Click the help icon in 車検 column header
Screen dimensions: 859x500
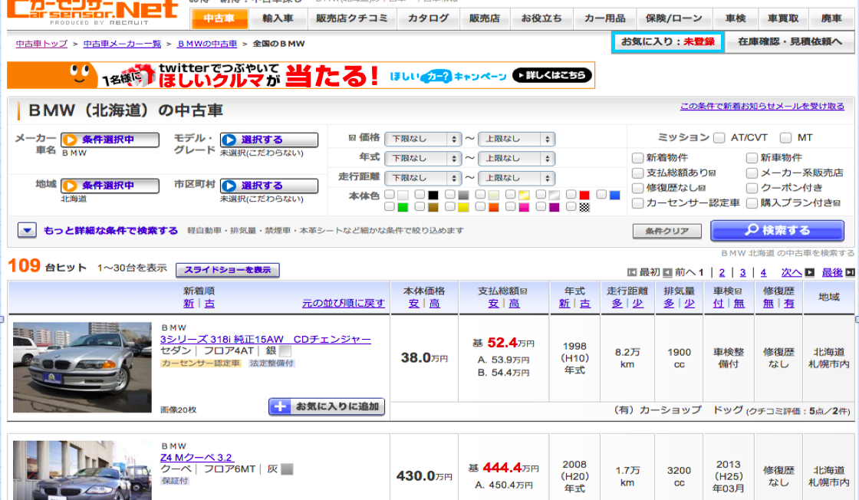click(x=739, y=291)
